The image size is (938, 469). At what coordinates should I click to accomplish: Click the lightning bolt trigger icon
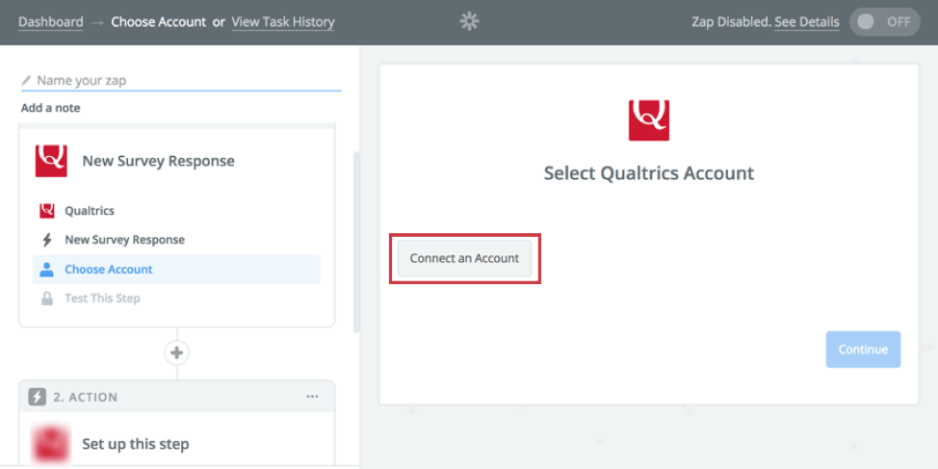(46, 240)
